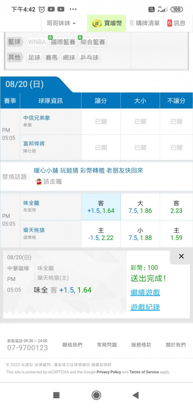The image size is (193, 408).
Task: Open 購牌清單 cart counter
Action: click(x=145, y=23)
